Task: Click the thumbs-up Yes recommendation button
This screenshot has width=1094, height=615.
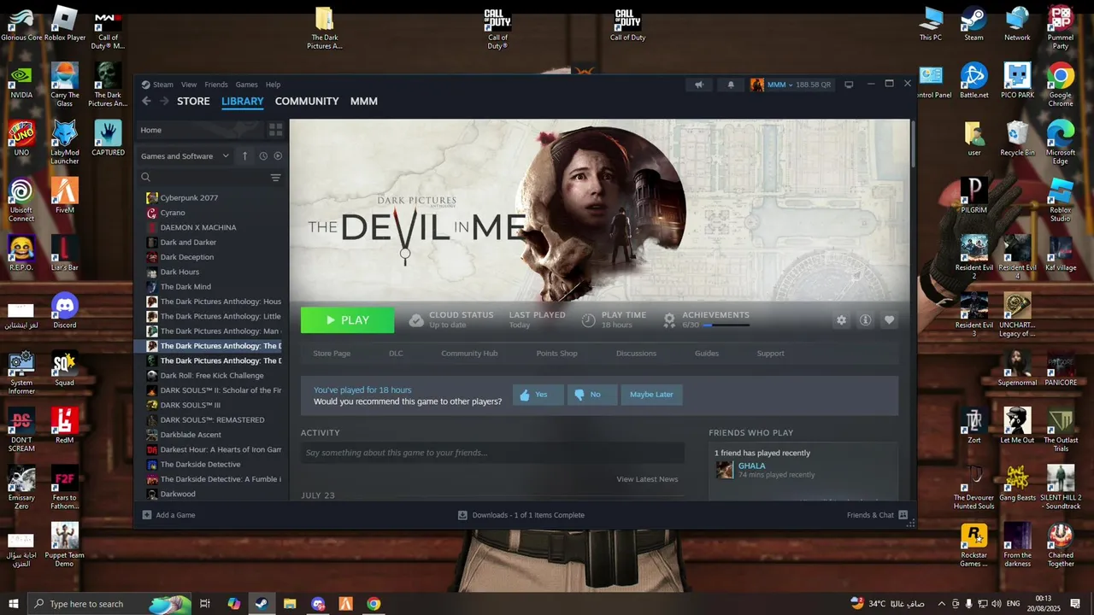Action: point(538,395)
